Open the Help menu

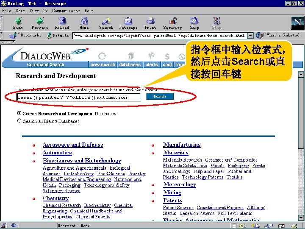pos(89,11)
